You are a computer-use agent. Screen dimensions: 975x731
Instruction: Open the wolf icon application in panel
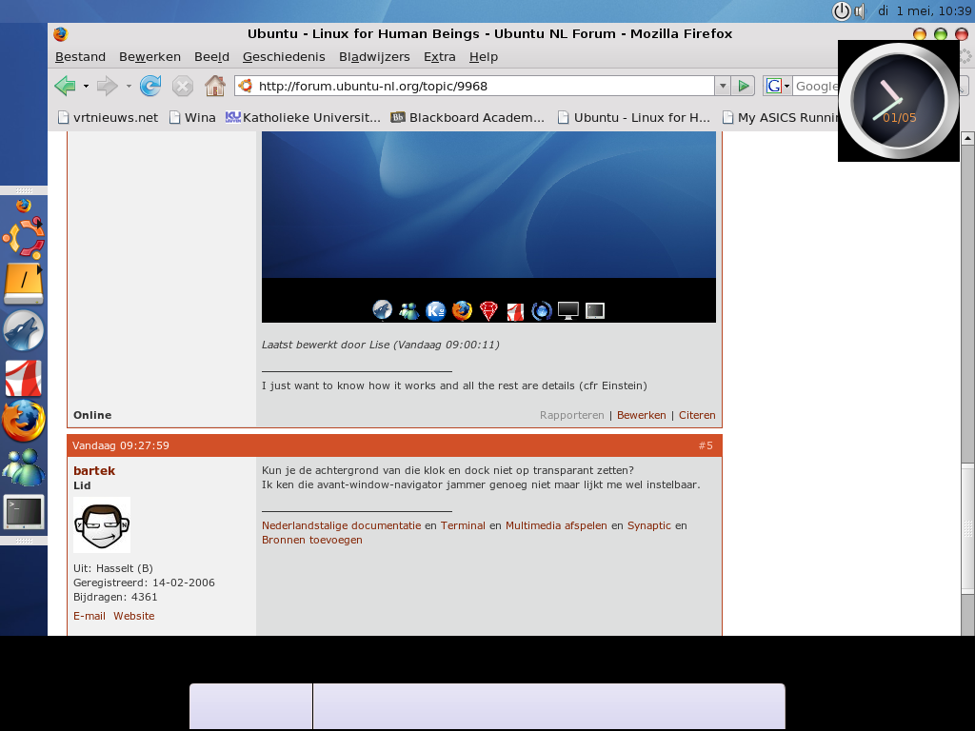[23, 332]
